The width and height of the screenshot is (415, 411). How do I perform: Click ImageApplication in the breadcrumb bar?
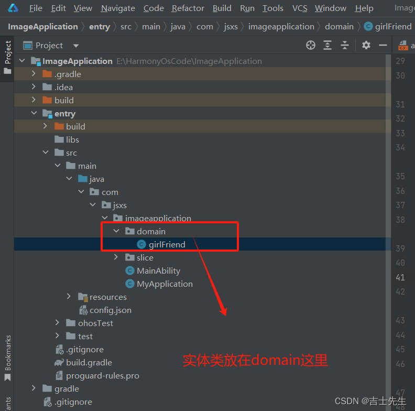click(x=43, y=27)
